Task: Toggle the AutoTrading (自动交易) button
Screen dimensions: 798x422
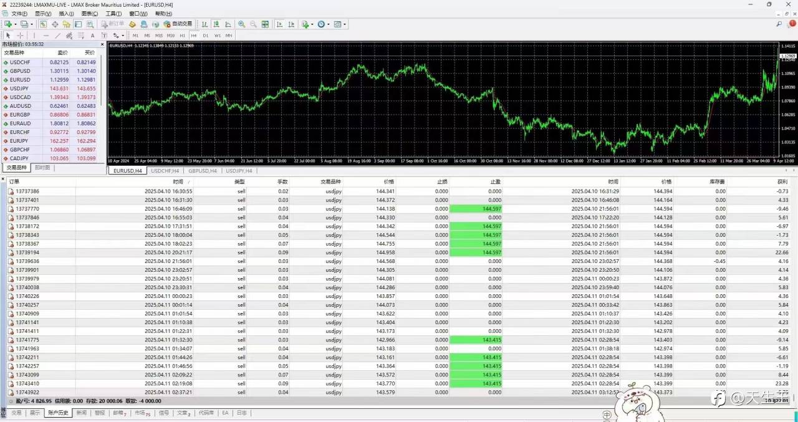Action: [x=178, y=24]
